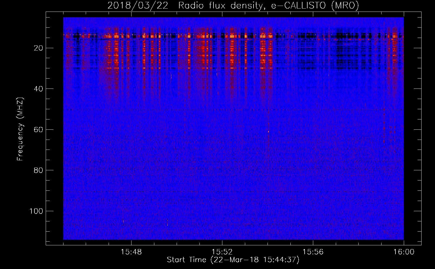Click the '15:52' time tick label
This screenshot has height=269, width=435.
coord(222,252)
